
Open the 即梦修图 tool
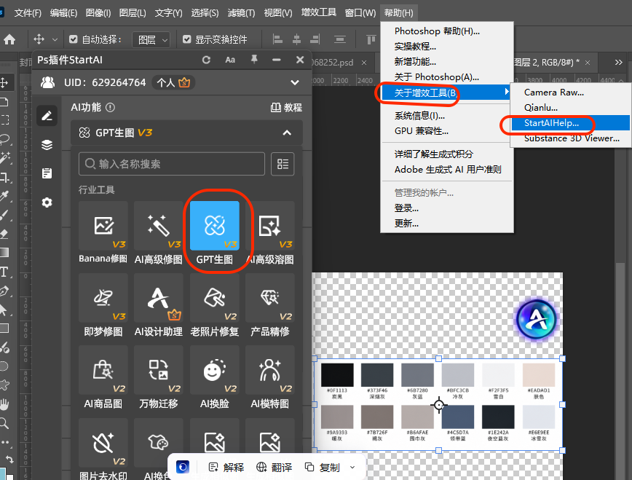pos(103,305)
